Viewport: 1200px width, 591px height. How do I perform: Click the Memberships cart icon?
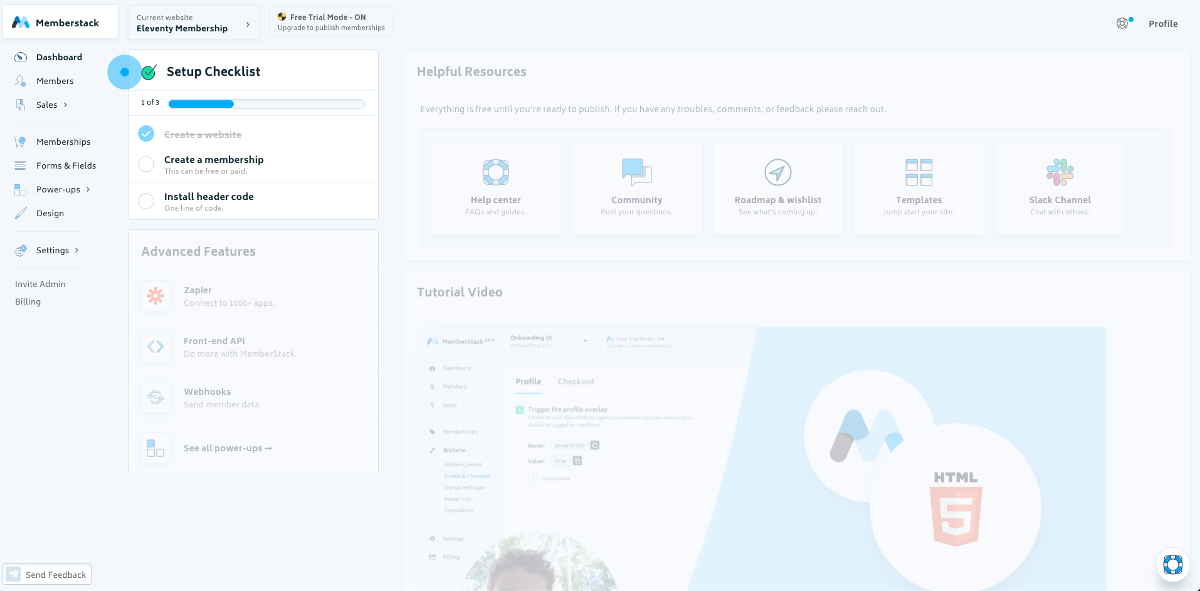[21, 142]
